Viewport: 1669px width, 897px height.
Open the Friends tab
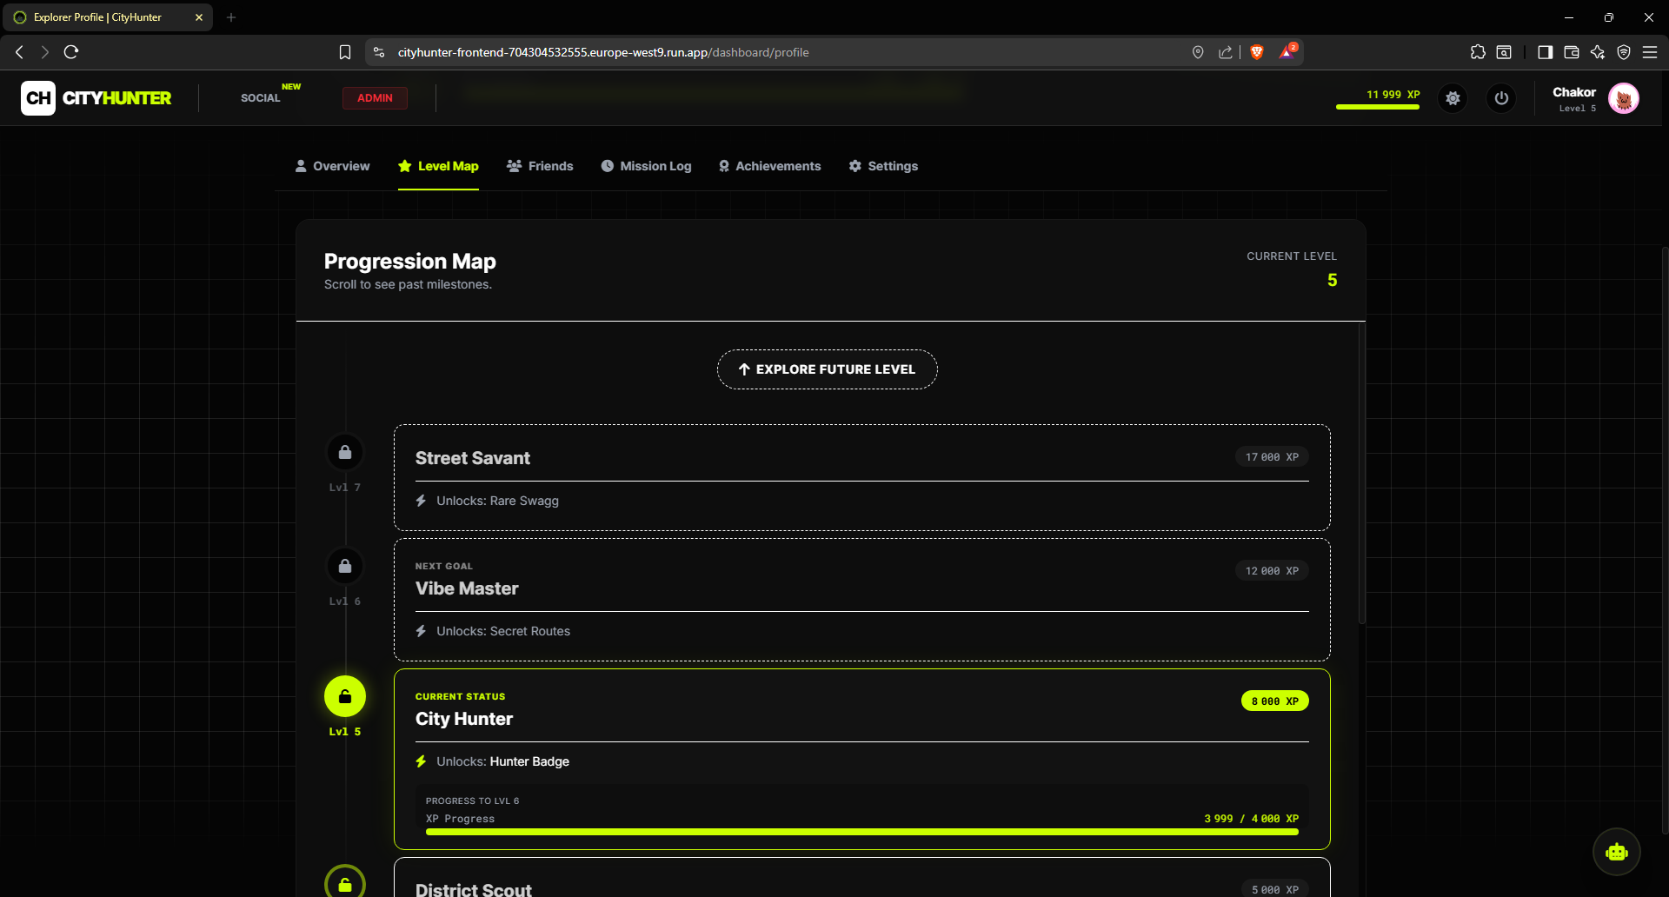coord(540,166)
